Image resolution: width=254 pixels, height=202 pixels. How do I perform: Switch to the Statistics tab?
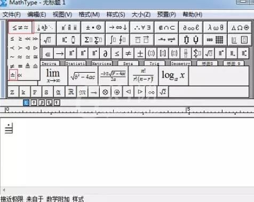pyautogui.click(x=75, y=64)
